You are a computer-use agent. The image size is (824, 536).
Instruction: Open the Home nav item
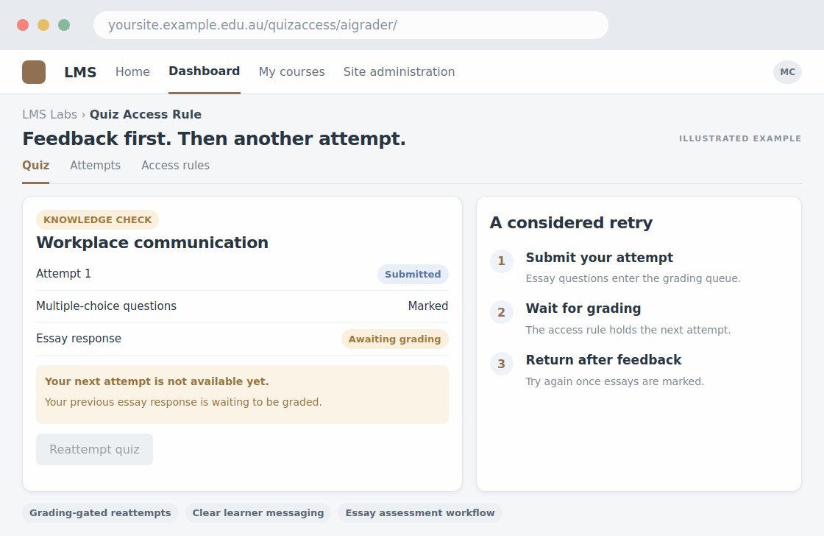pyautogui.click(x=132, y=72)
